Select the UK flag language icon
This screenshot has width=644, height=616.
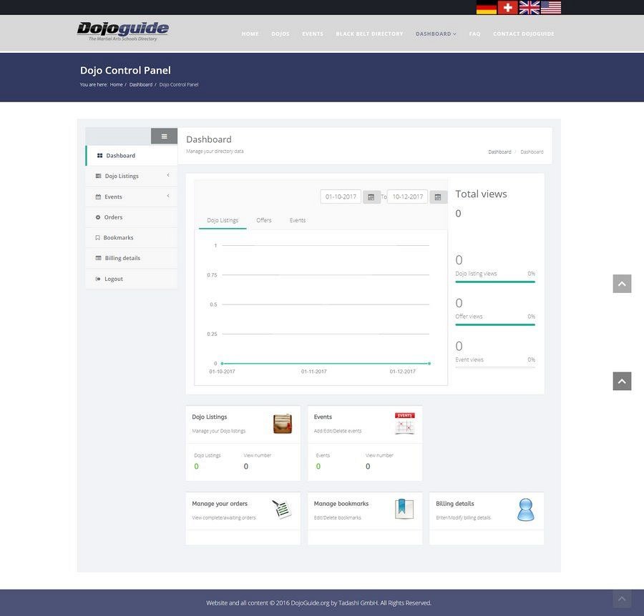point(530,8)
